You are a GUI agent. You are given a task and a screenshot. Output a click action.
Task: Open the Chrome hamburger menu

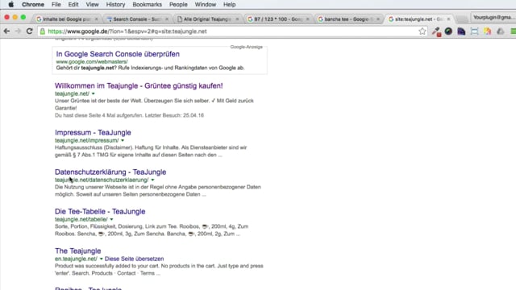[x=513, y=31]
